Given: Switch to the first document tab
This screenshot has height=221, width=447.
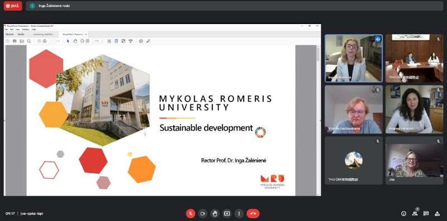Looking at the screenshot, I should [44, 34].
